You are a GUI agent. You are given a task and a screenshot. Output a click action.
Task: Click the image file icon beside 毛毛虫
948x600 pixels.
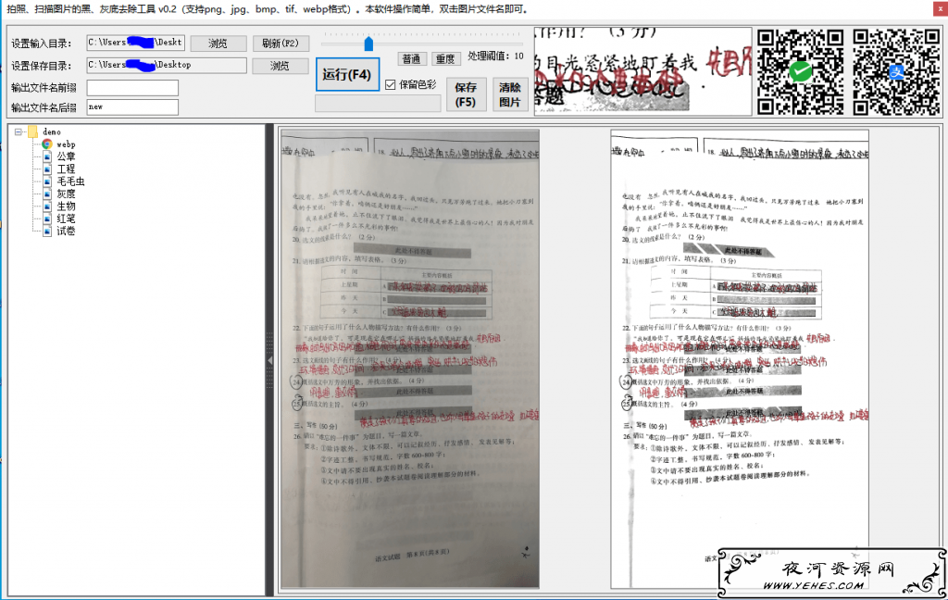pos(47,181)
